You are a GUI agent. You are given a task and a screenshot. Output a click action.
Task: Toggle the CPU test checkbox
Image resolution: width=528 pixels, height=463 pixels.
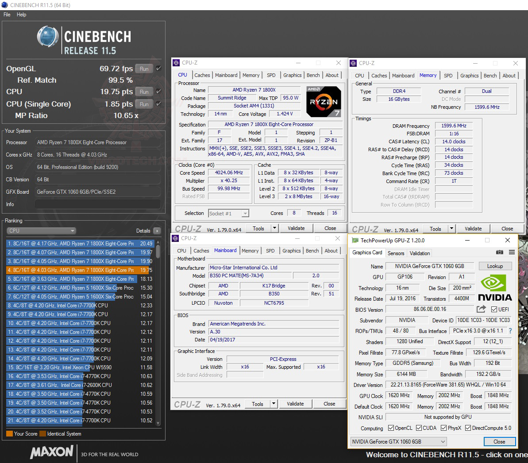(x=158, y=92)
